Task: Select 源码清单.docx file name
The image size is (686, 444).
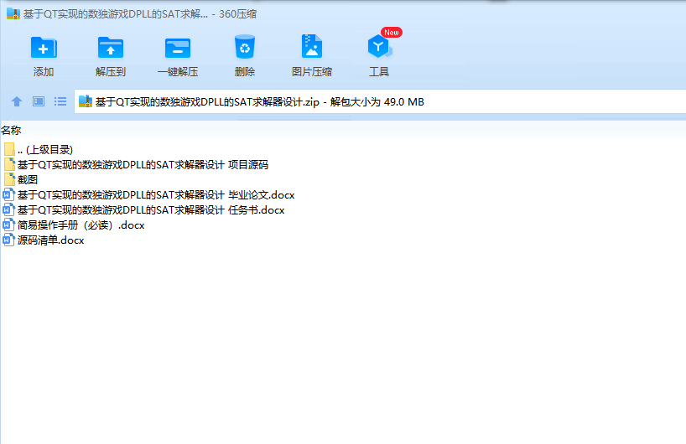Action: [51, 240]
